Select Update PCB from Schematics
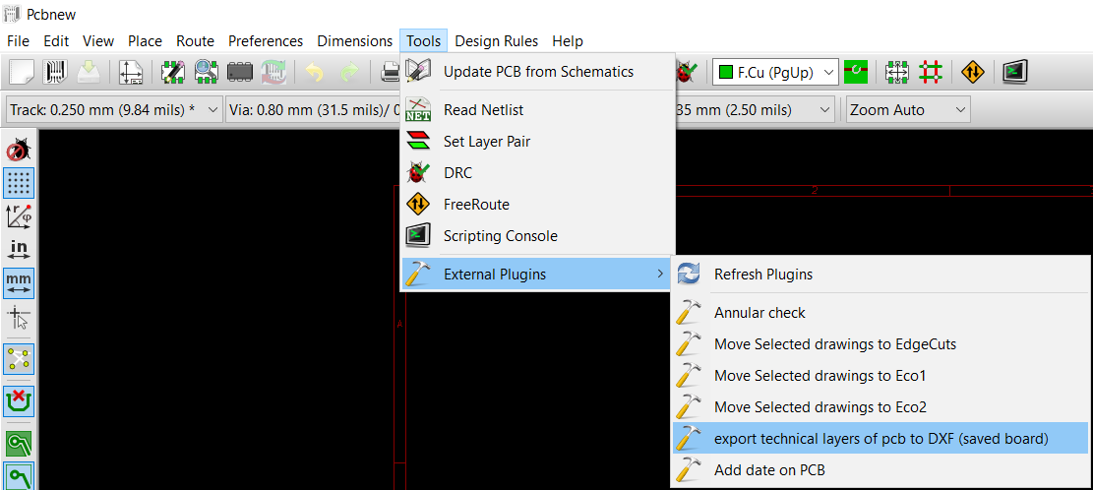The image size is (1093, 490). coord(538,72)
